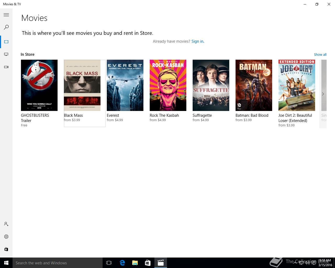Click 'Free' under Ghostbusters Trailer
The image size is (335, 268).
point(24,125)
